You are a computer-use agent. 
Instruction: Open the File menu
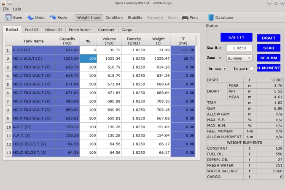click(6, 9)
